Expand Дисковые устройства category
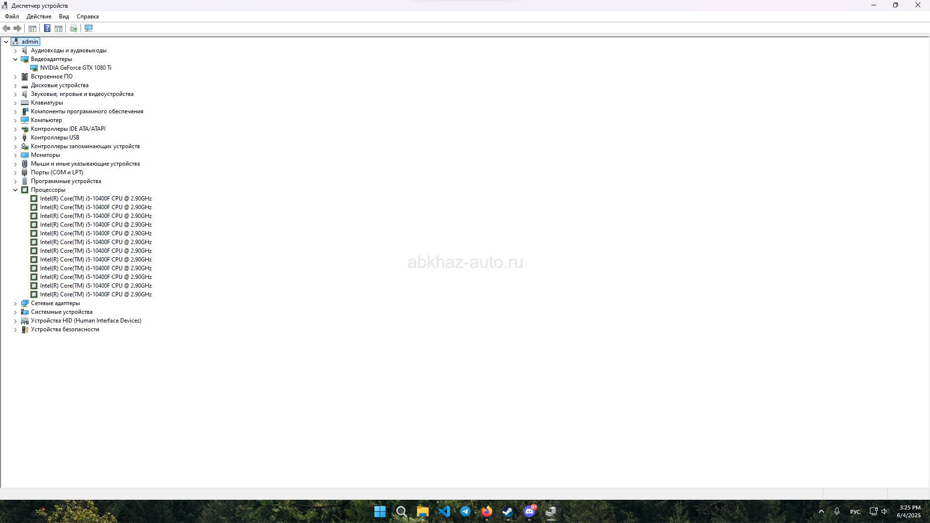 (15, 85)
